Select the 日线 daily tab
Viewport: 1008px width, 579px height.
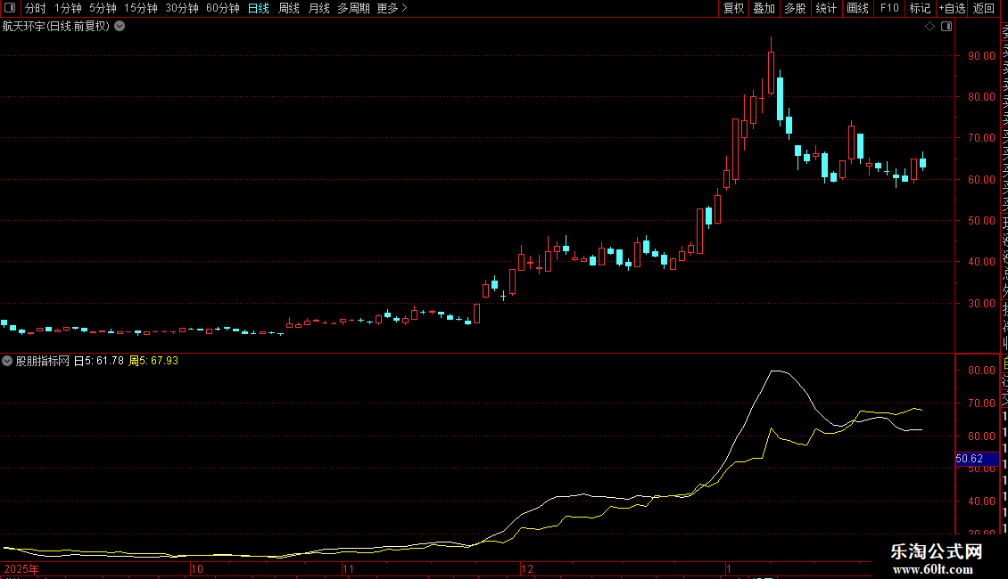point(259,8)
